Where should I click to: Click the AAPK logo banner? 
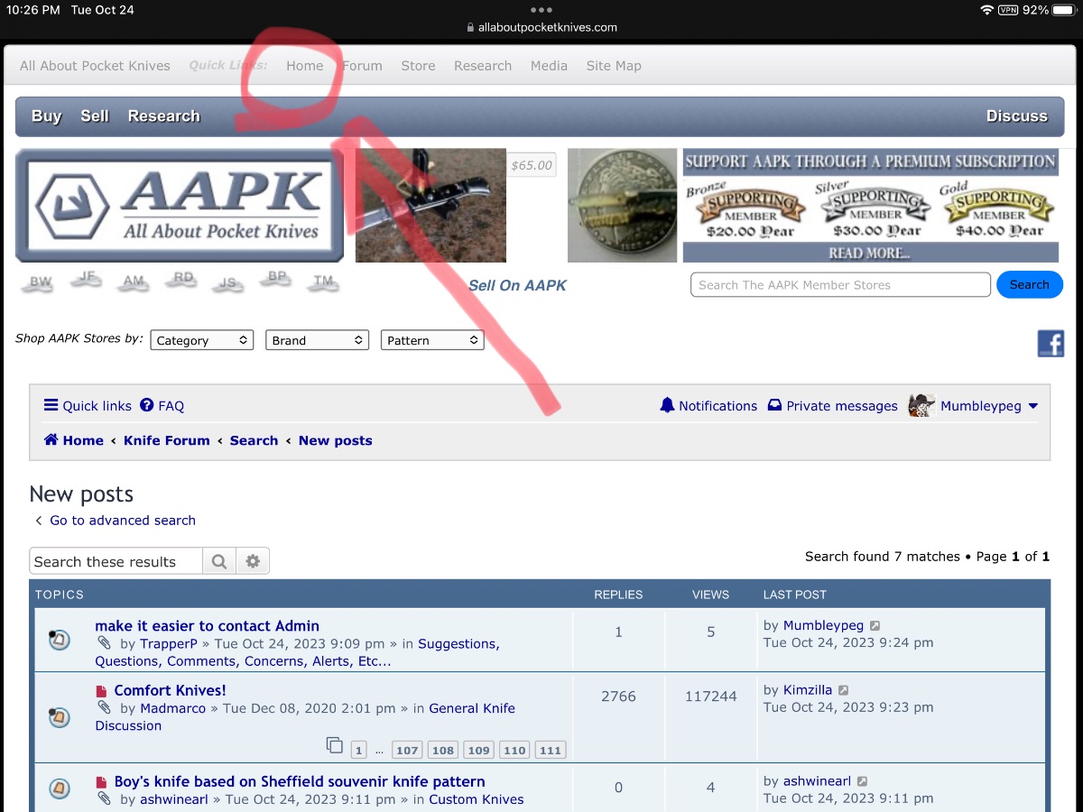(x=180, y=206)
